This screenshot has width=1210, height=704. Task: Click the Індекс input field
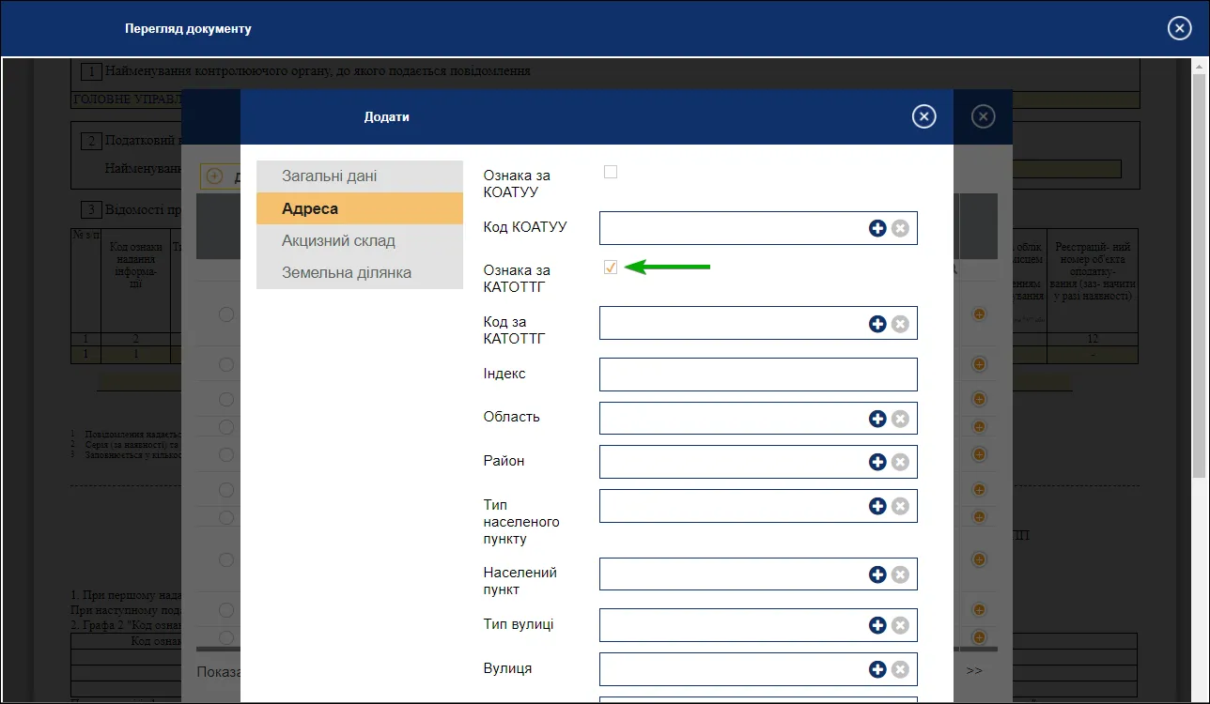(758, 375)
